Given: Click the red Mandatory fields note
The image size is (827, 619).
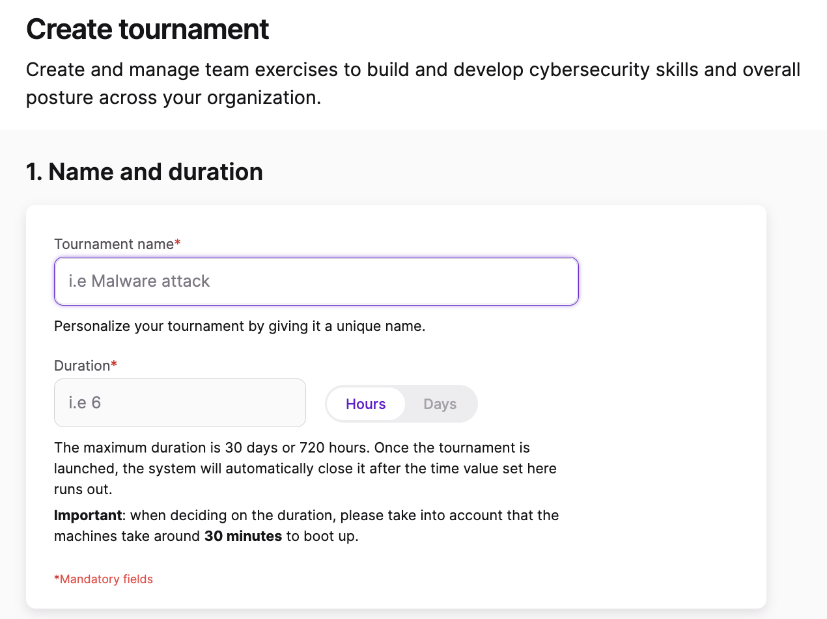Looking at the screenshot, I should pos(104,579).
